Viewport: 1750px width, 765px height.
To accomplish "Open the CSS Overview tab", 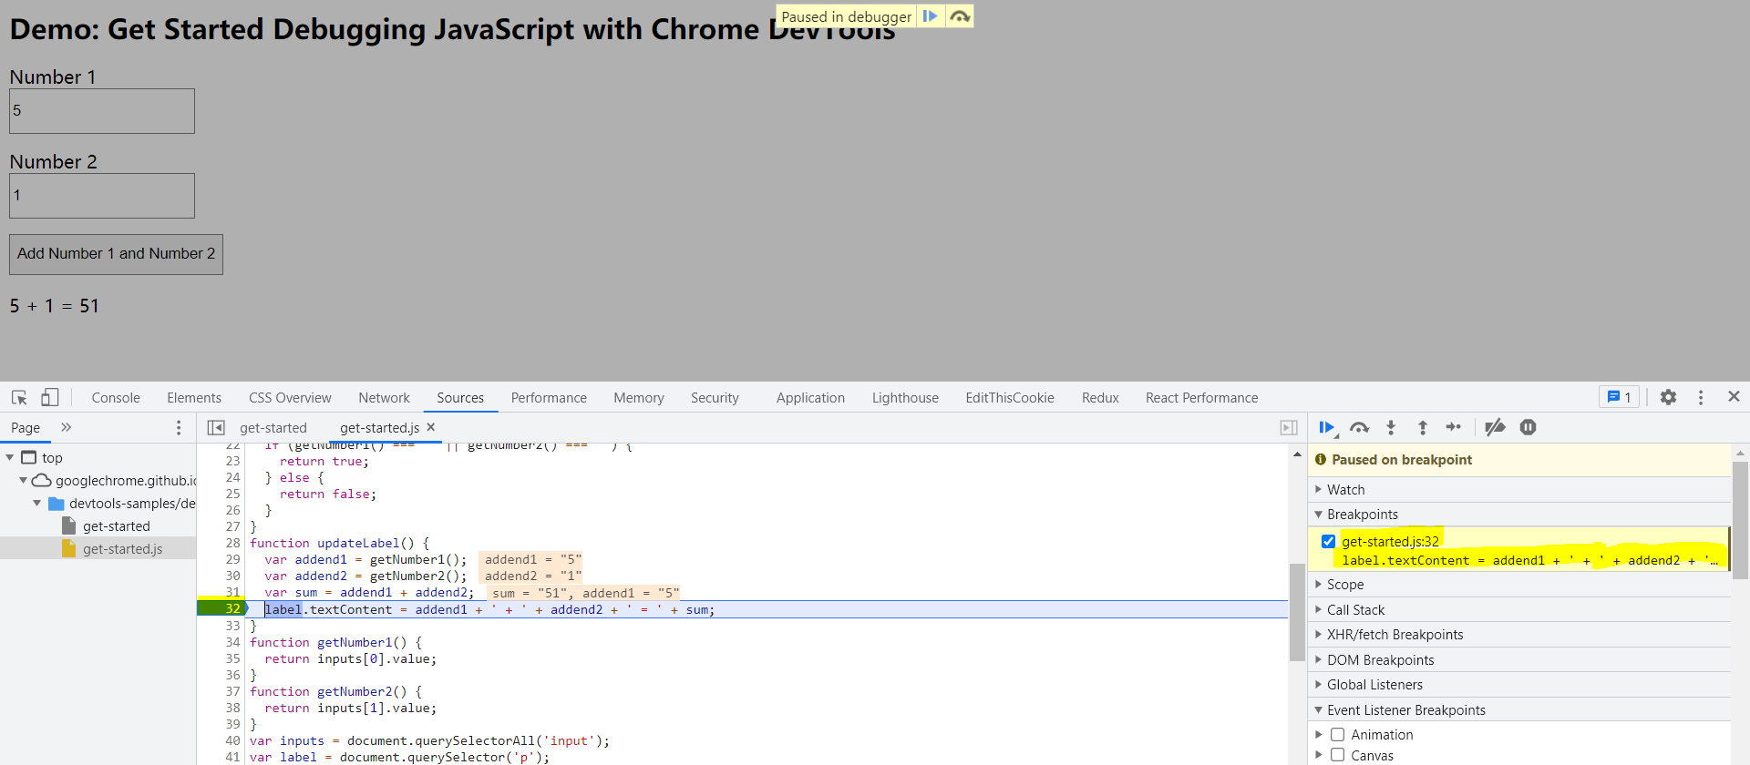I will (290, 398).
